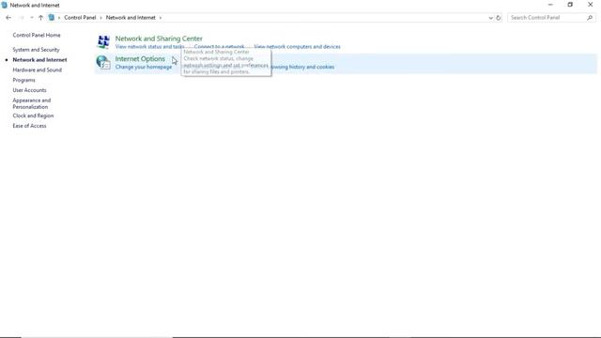Screen dimensions: 601x338
Task: Expand the chevron after Network and Internet breadcrumb
Action: (161, 18)
